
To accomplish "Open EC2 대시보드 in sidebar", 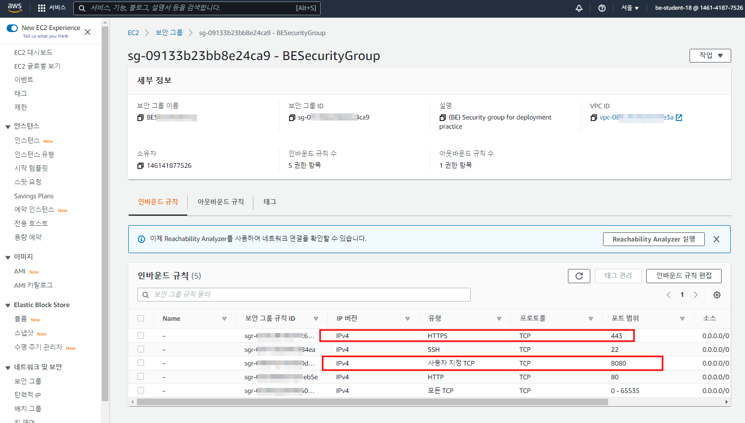I will point(33,52).
